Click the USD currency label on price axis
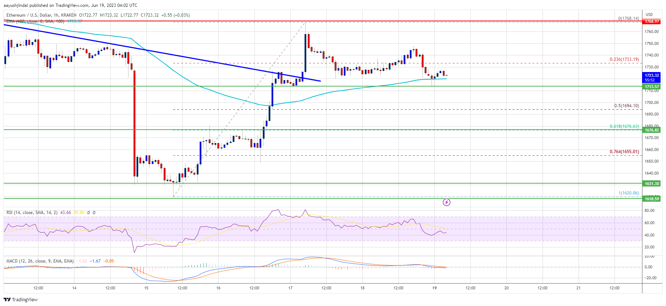 click(649, 14)
